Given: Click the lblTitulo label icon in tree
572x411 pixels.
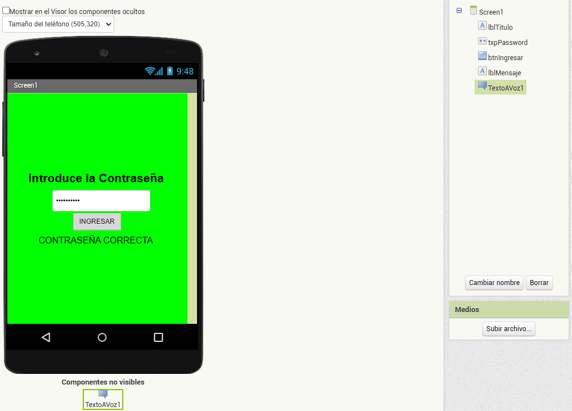Looking at the screenshot, I should [482, 26].
